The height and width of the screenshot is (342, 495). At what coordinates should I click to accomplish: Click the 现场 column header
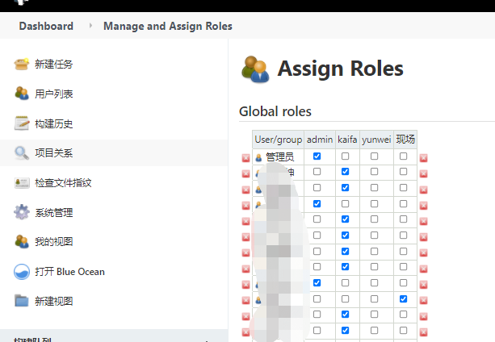[405, 140]
